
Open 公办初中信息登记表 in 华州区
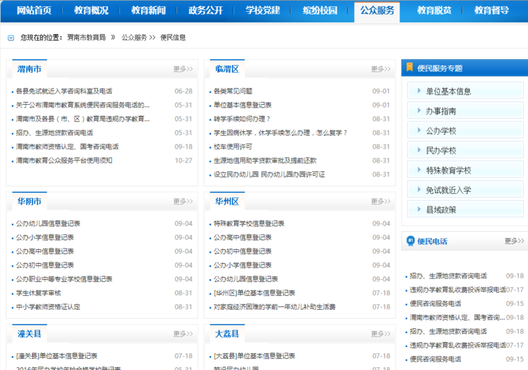242,251
